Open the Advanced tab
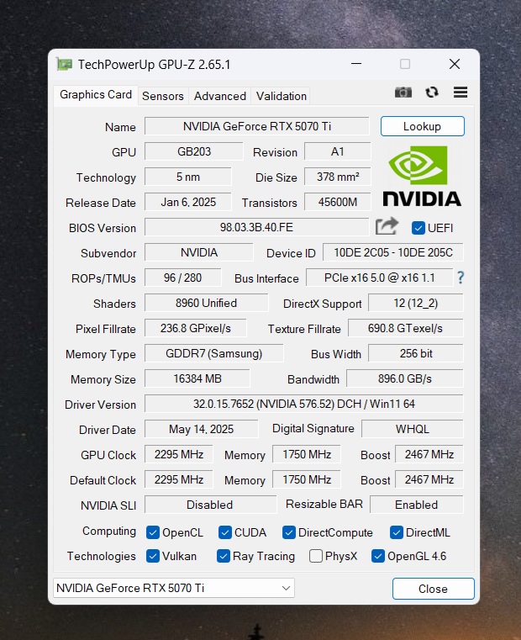This screenshot has height=640, width=521. [220, 96]
